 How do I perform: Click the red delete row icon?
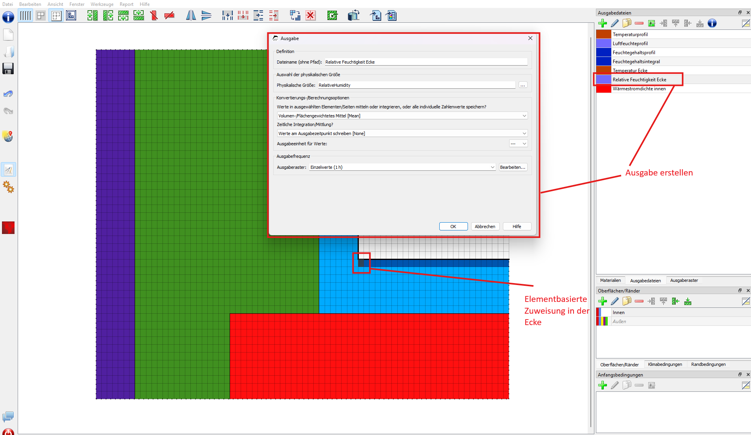pyautogui.click(x=169, y=16)
